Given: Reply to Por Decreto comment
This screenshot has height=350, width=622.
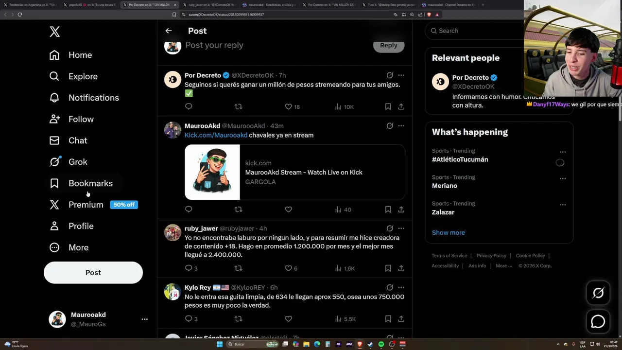Looking at the screenshot, I should click(189, 106).
